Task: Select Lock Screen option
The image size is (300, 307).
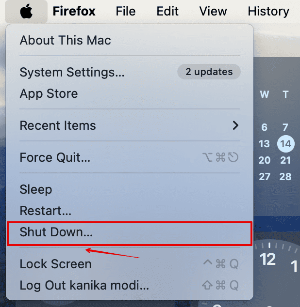Action: [x=55, y=264]
